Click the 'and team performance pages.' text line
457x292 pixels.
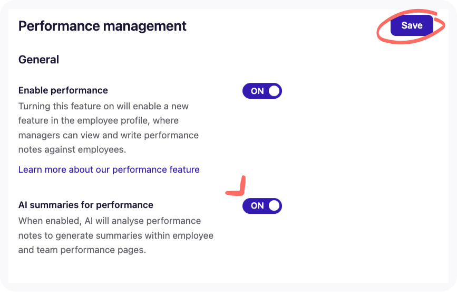coord(82,250)
